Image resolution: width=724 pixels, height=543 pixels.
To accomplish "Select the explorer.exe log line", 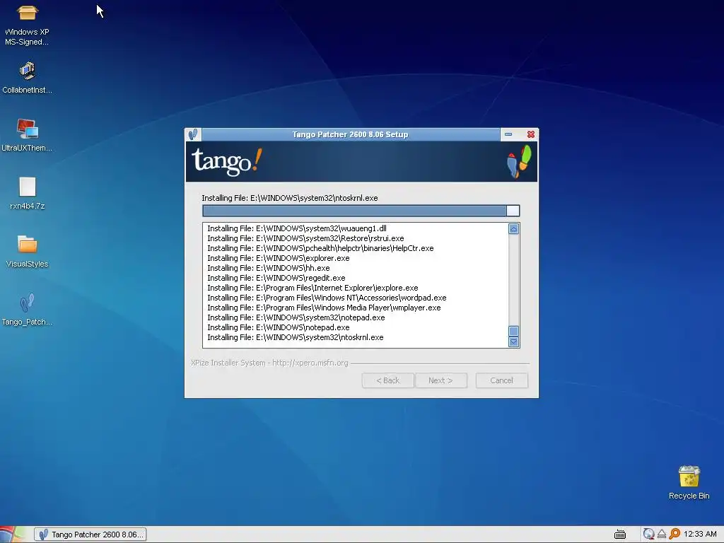I will pos(279,258).
